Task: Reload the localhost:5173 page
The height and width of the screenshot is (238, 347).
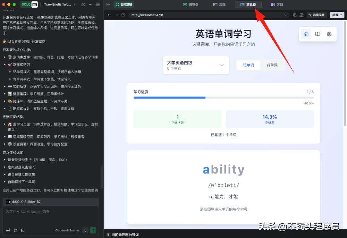Action: pos(124,15)
